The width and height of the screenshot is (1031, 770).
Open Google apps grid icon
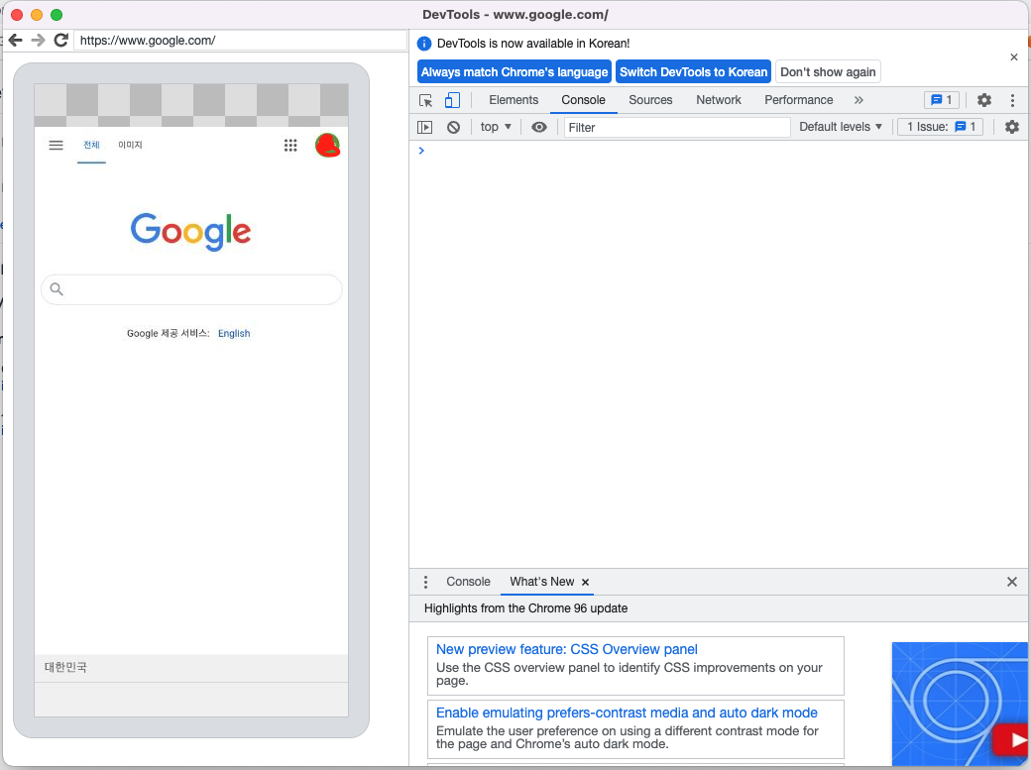click(290, 146)
